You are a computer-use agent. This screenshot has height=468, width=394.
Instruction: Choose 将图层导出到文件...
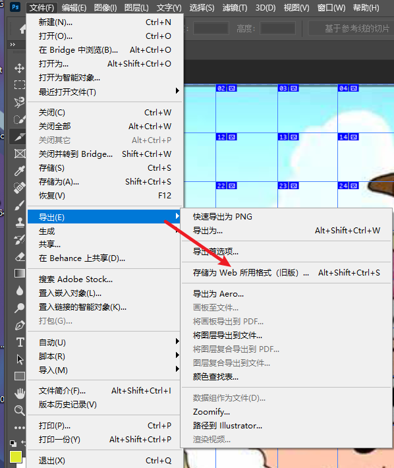pyautogui.click(x=287, y=336)
